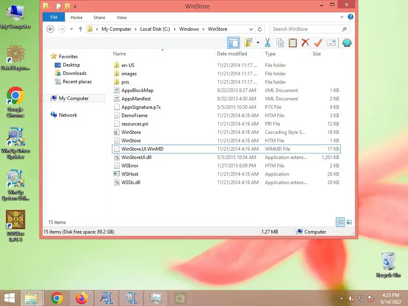Click the taskbar volume muted icon
Viewport: 408px width, 306px height.
click(351, 298)
